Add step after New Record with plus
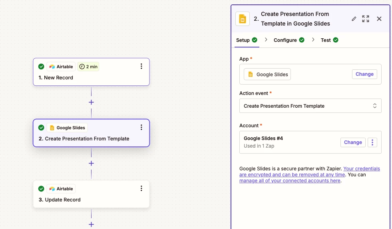Viewport: 392px width, 229px height. click(91, 102)
